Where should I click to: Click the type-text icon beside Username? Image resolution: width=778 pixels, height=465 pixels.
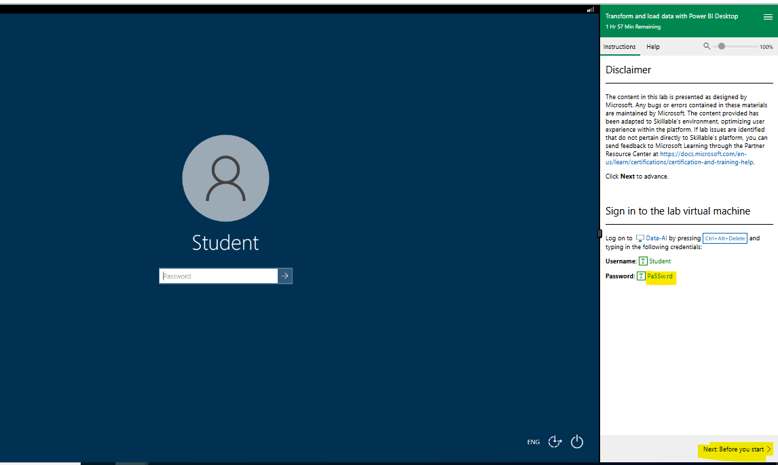(643, 261)
